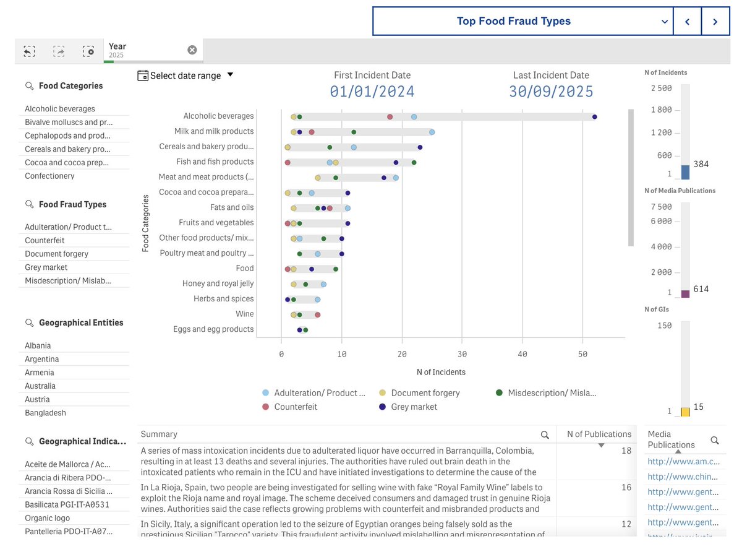This screenshot has height=549, width=742.
Task: Redo the selection step forward
Action: (59, 51)
